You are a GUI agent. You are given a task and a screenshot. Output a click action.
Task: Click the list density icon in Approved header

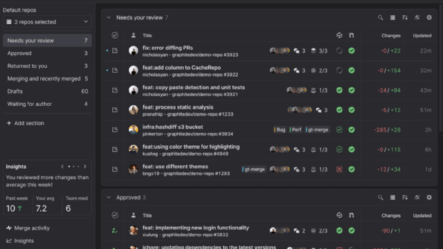(x=392, y=197)
